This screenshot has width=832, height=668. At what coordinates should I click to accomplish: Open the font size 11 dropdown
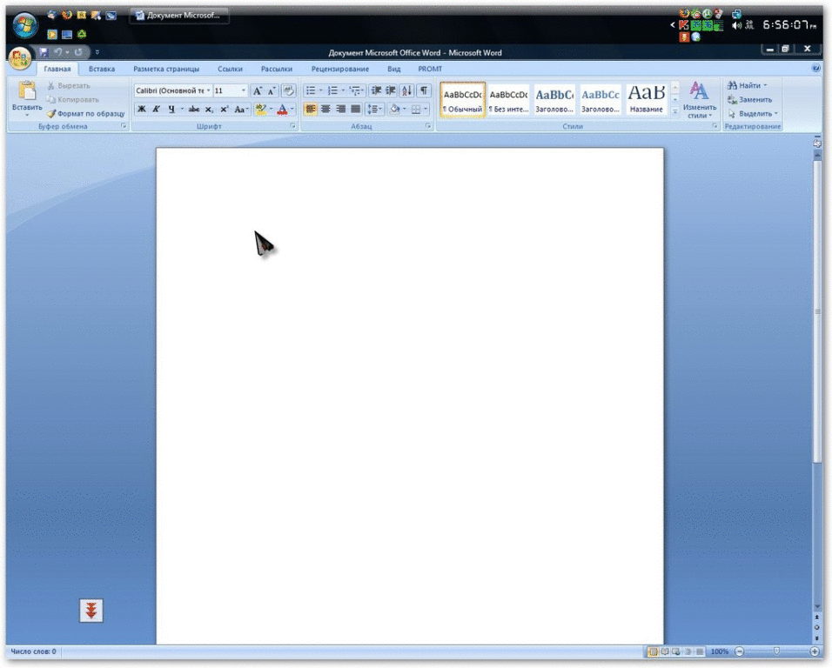pyautogui.click(x=244, y=90)
